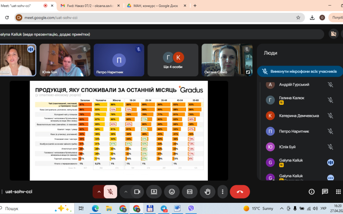This screenshot has width=343, height=214.
Task: Expand video settings arrow beside the camera
Action: click(126, 192)
